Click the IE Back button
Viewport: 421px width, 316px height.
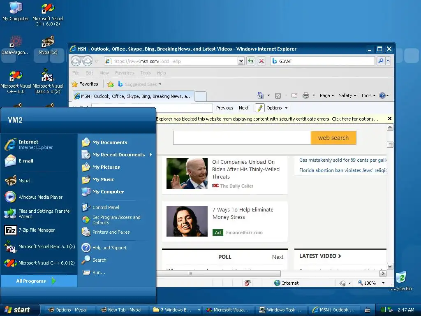pos(76,61)
